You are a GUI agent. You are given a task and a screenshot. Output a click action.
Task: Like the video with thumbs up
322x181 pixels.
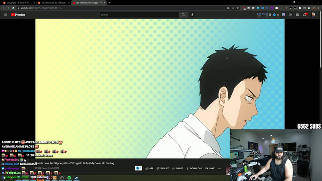point(150,168)
